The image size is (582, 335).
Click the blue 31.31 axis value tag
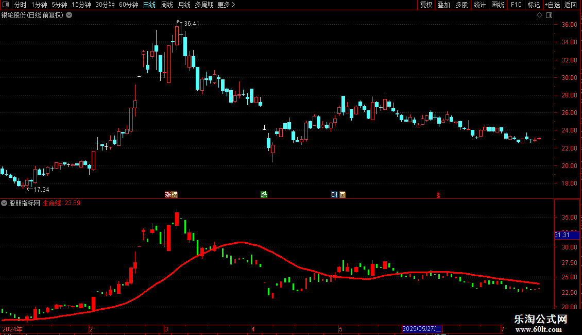[567, 235]
